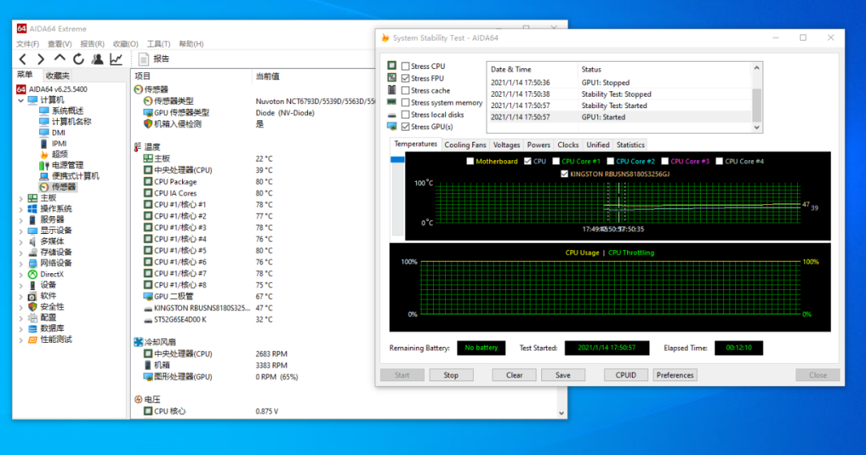This screenshot has height=455, width=866.
Task: Click the 性能测试 benchmark icon
Action: click(x=33, y=340)
